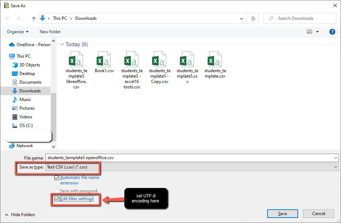341x223 pixels.
Task: Refresh the Downloads folder view
Action: click(253, 18)
